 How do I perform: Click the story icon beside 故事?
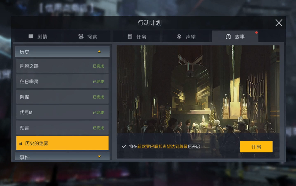(228, 36)
